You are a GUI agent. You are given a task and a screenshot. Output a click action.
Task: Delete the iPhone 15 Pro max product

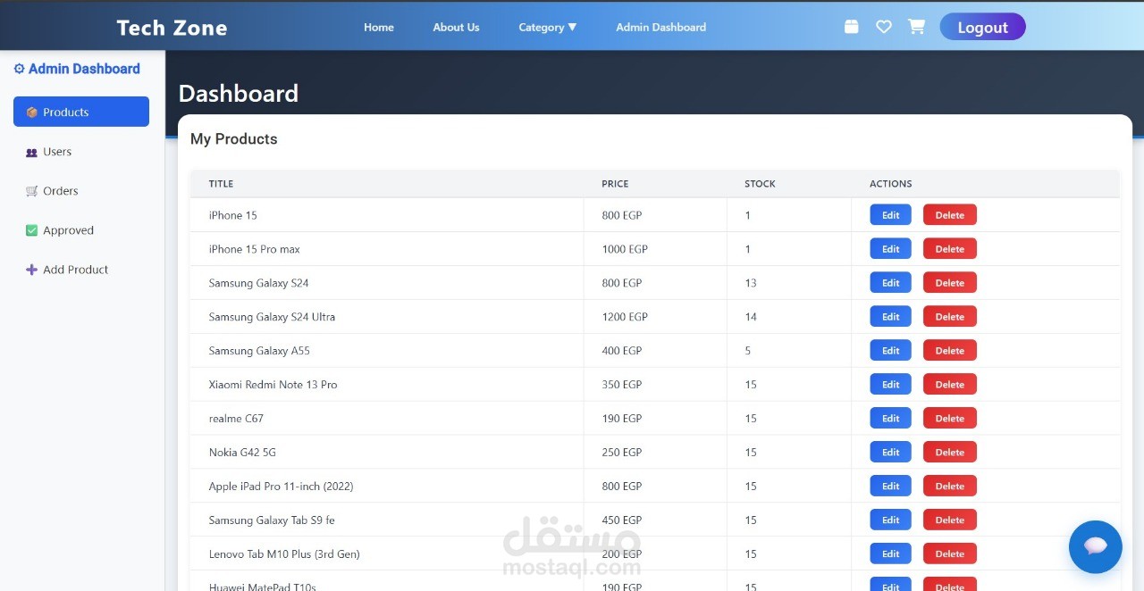point(949,249)
